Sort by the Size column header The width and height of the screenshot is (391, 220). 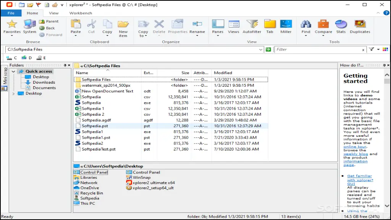(x=174, y=73)
